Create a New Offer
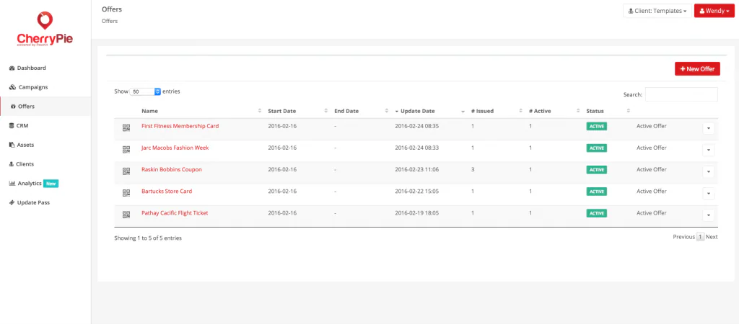Viewport: 739px width, 324px height. pyautogui.click(x=697, y=68)
